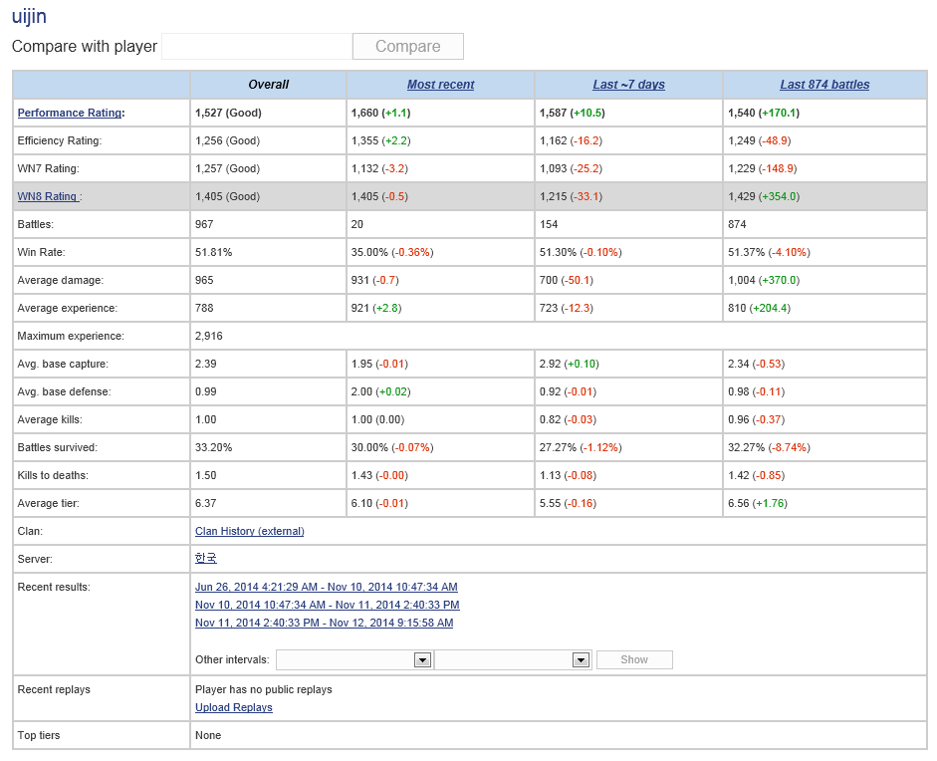Open the Performance Rating link

coord(69,113)
